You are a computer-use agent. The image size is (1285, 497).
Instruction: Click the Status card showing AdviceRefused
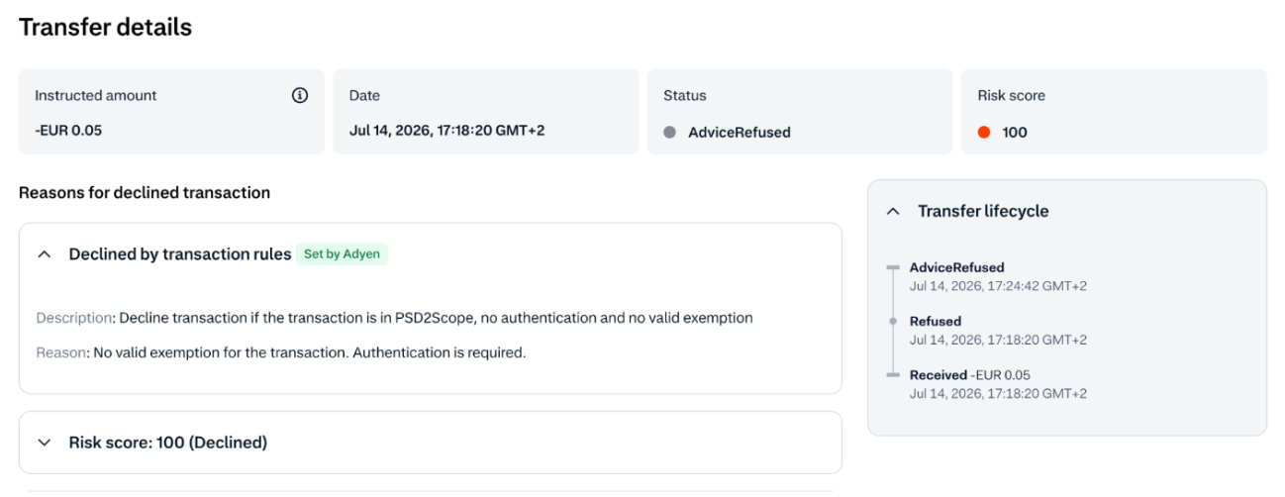800,112
